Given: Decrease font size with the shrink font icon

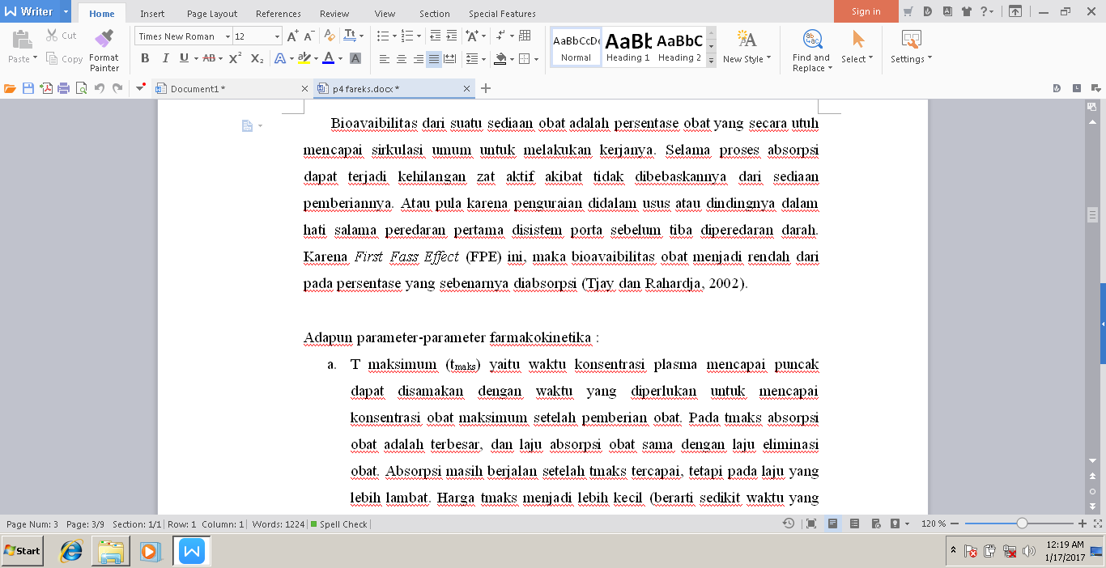Looking at the screenshot, I should (309, 36).
